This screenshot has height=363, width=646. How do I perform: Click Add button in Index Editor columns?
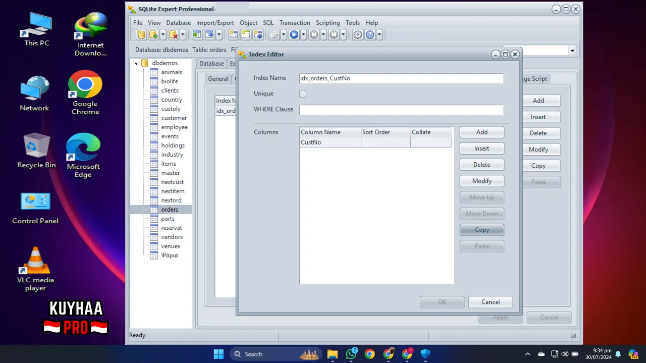482,132
